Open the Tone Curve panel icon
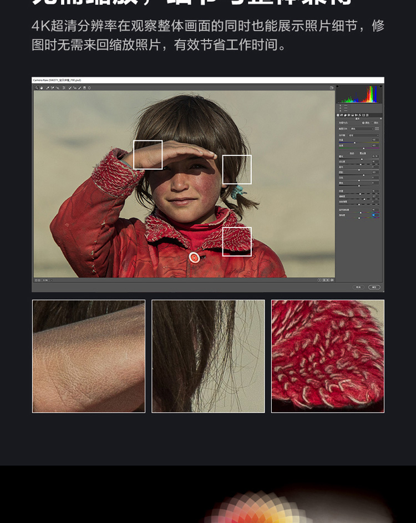The width and height of the screenshot is (416, 523). click(342, 115)
